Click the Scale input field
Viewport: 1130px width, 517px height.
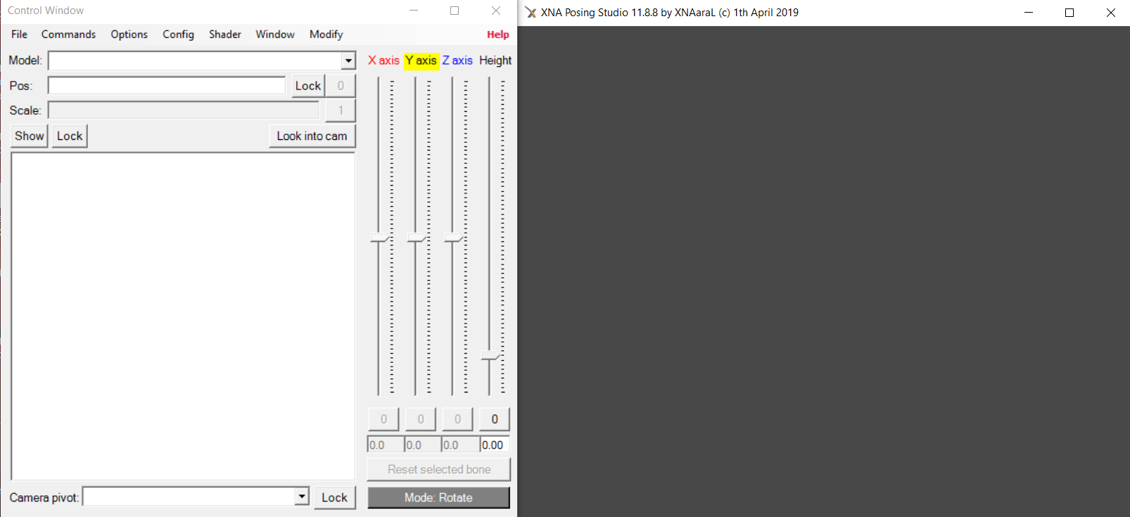184,110
